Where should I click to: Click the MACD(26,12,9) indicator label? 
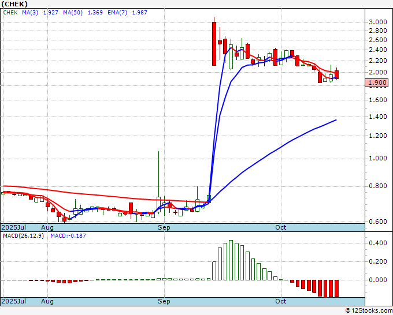pyautogui.click(x=23, y=236)
